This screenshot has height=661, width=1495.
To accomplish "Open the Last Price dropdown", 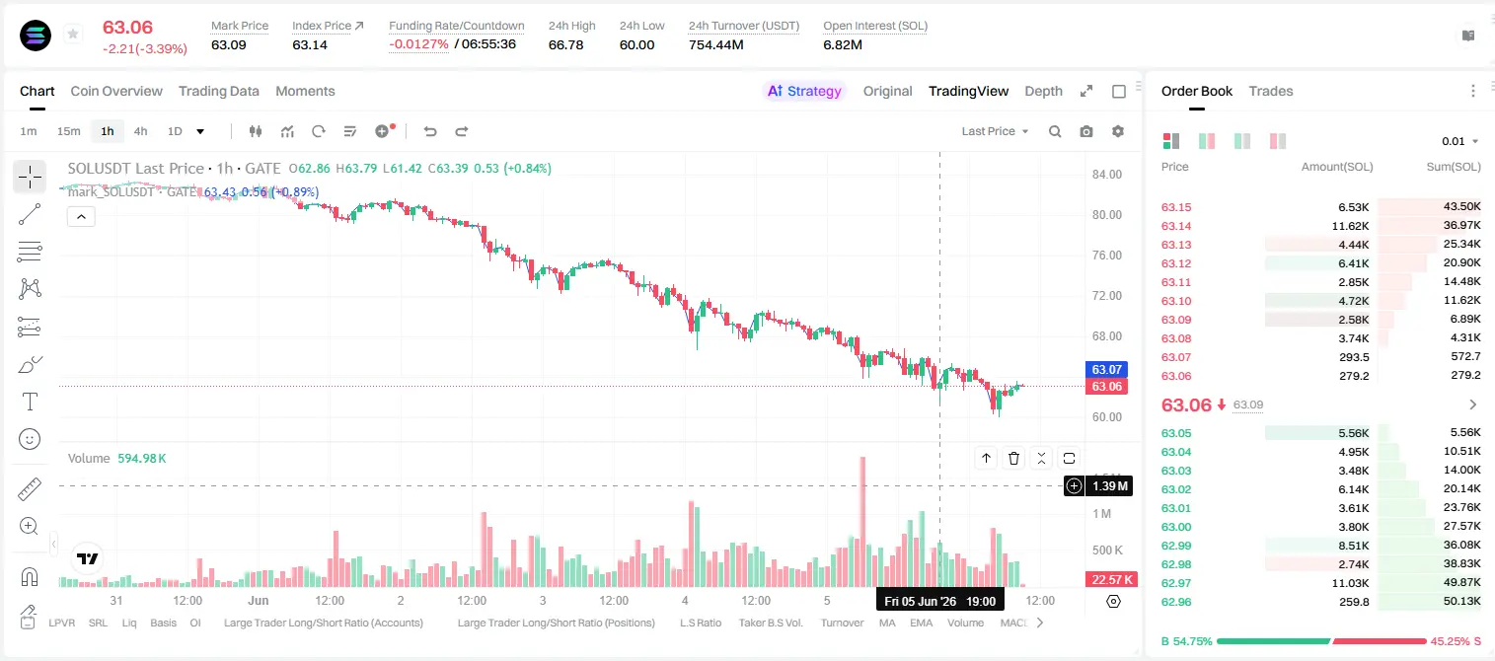I will 995,131.
